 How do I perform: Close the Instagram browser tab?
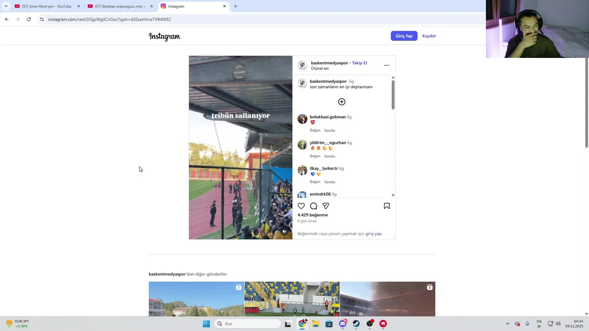225,6
